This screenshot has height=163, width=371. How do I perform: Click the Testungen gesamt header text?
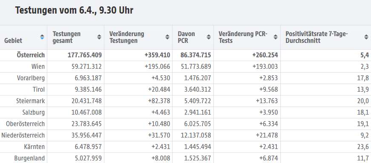point(66,37)
